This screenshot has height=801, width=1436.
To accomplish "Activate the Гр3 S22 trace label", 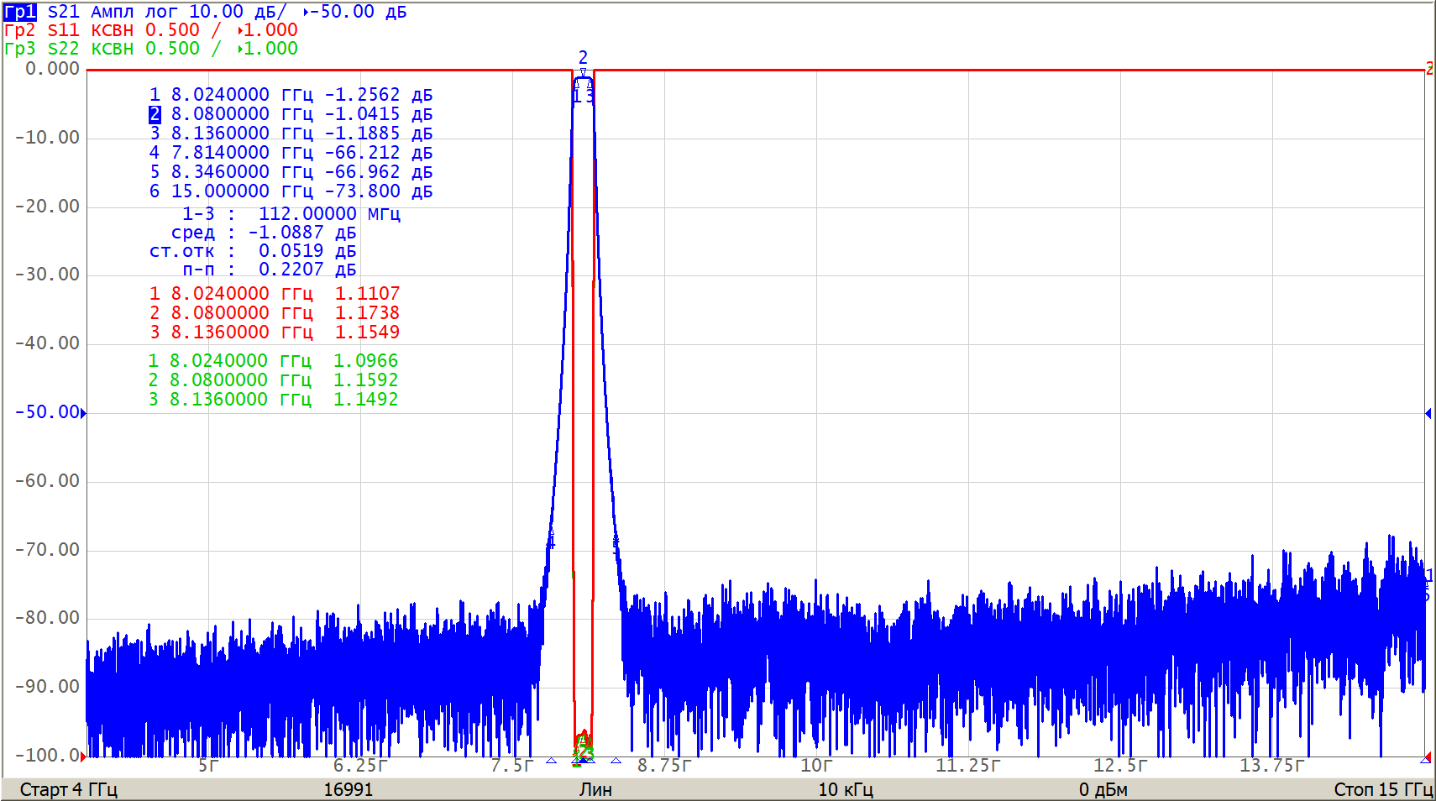I will [x=20, y=49].
